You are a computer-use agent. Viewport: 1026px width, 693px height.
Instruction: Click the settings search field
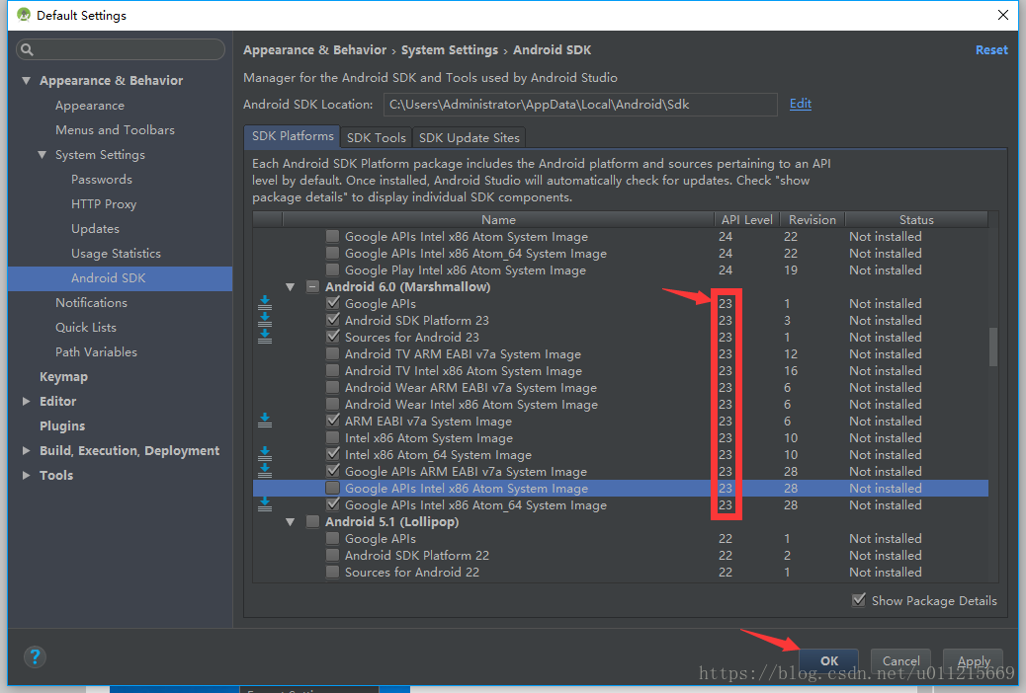pyautogui.click(x=121, y=49)
